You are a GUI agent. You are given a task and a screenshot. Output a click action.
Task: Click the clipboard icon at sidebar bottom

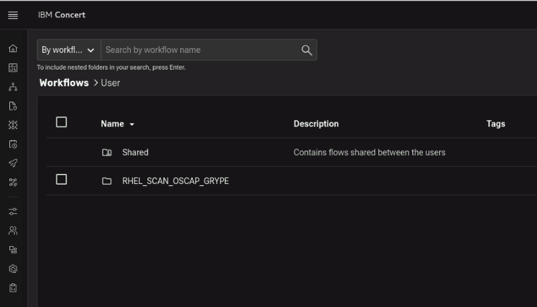12,288
